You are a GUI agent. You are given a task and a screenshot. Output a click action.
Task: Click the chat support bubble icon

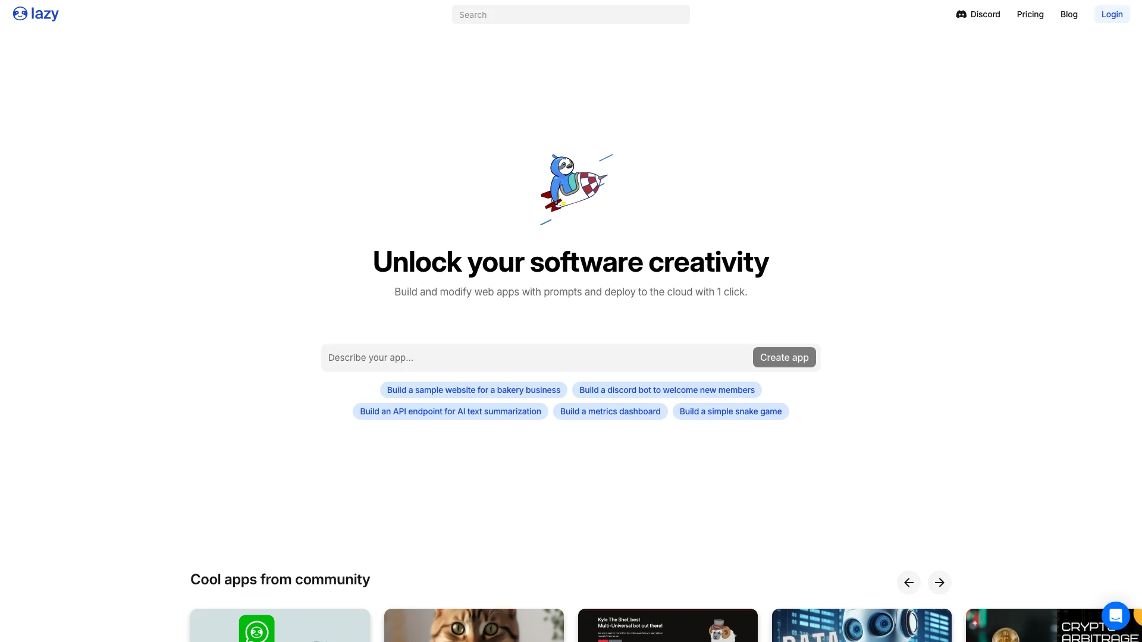(1115, 615)
